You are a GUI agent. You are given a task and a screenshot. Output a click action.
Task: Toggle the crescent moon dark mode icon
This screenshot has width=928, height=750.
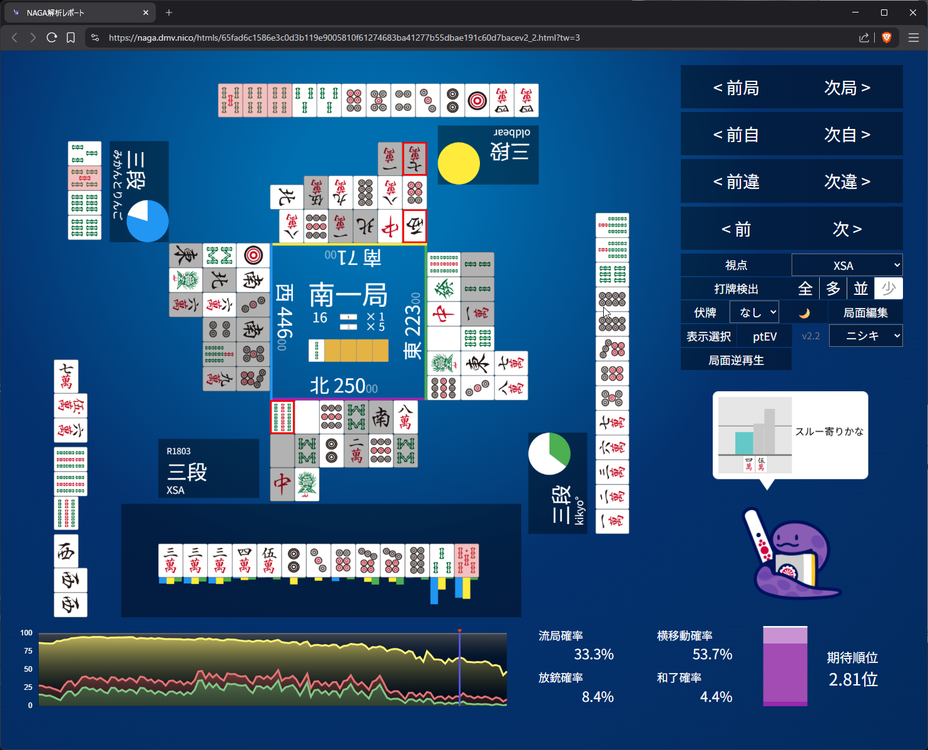coord(804,313)
